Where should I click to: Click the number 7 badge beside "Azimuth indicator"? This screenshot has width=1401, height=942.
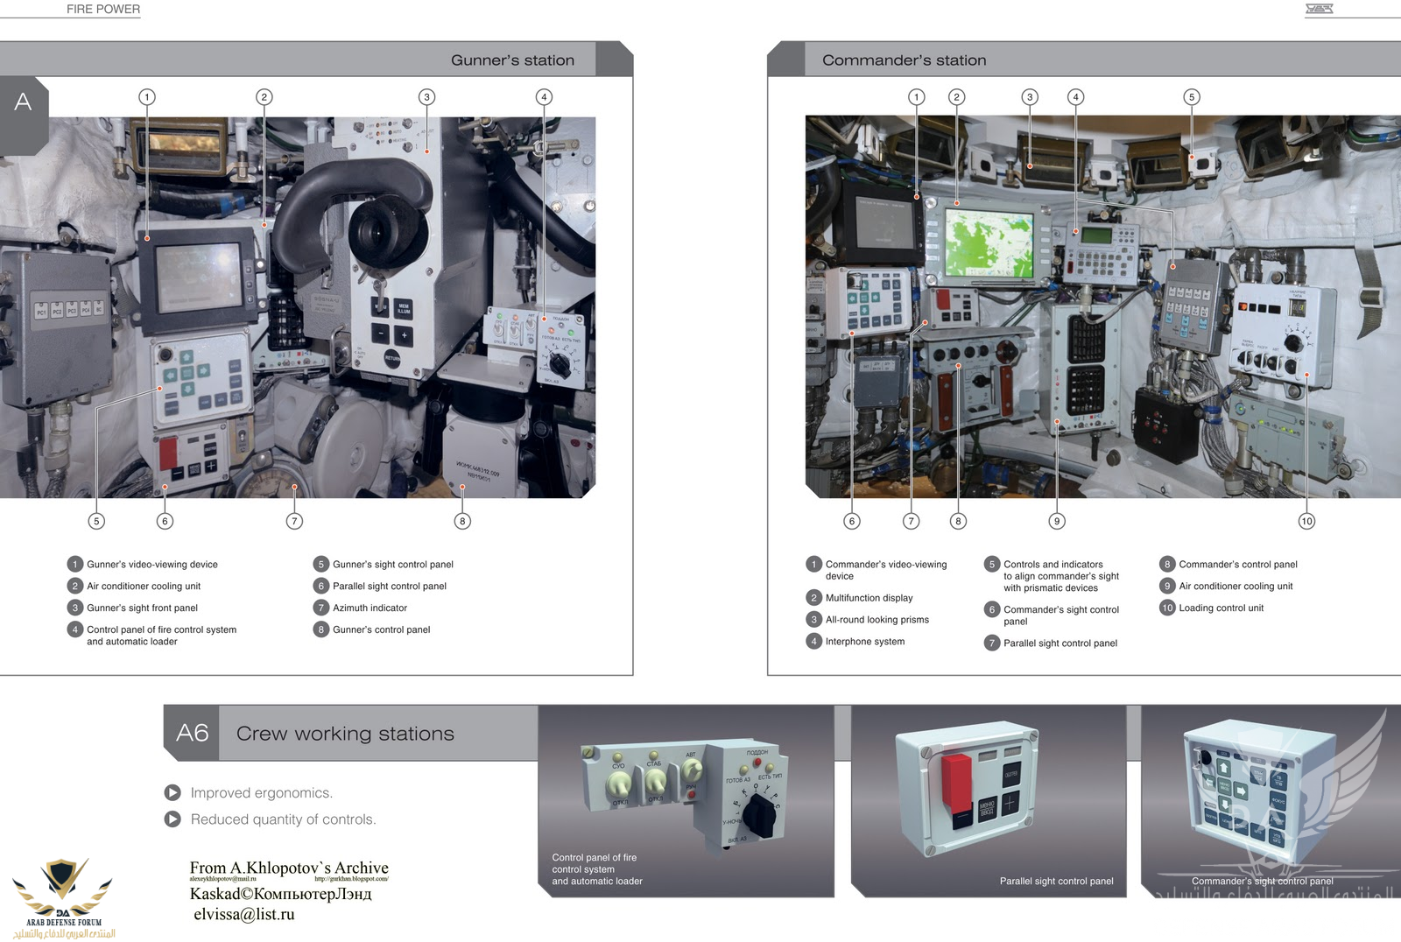tap(320, 608)
